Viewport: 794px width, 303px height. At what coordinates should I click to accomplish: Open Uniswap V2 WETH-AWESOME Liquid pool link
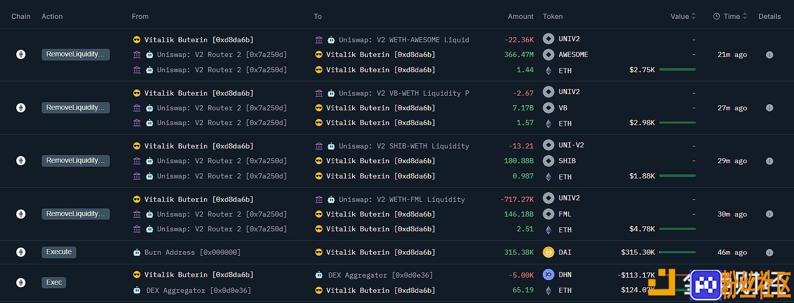(x=404, y=40)
